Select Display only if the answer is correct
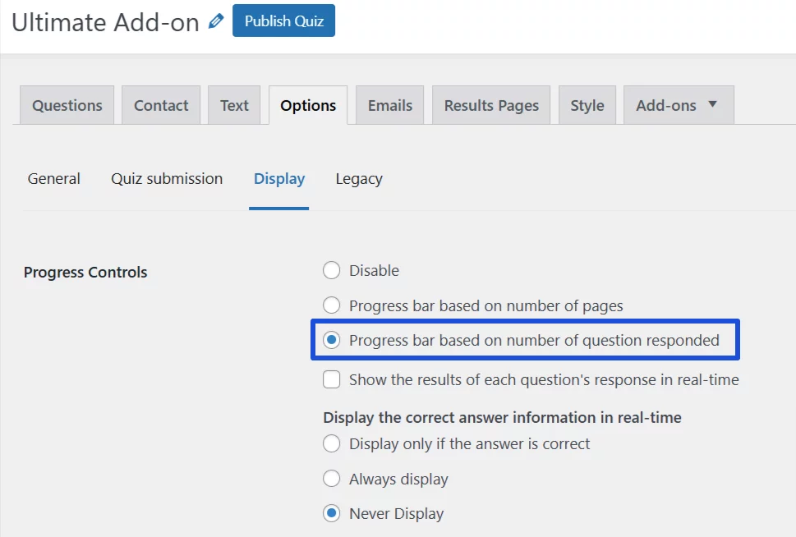Viewport: 796px width, 537px height. coord(332,443)
